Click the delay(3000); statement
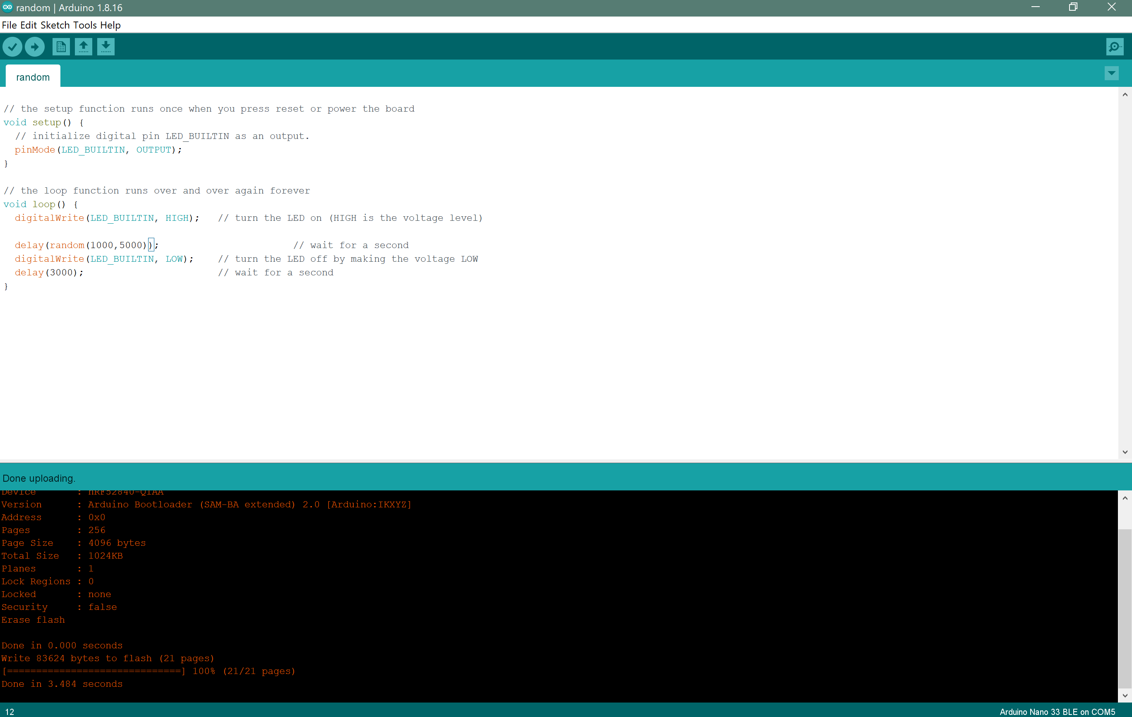 click(49, 272)
